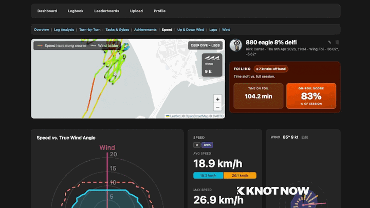This screenshot has width=370, height=208.
Task: Switch to the Overview tab
Action: coord(41,30)
